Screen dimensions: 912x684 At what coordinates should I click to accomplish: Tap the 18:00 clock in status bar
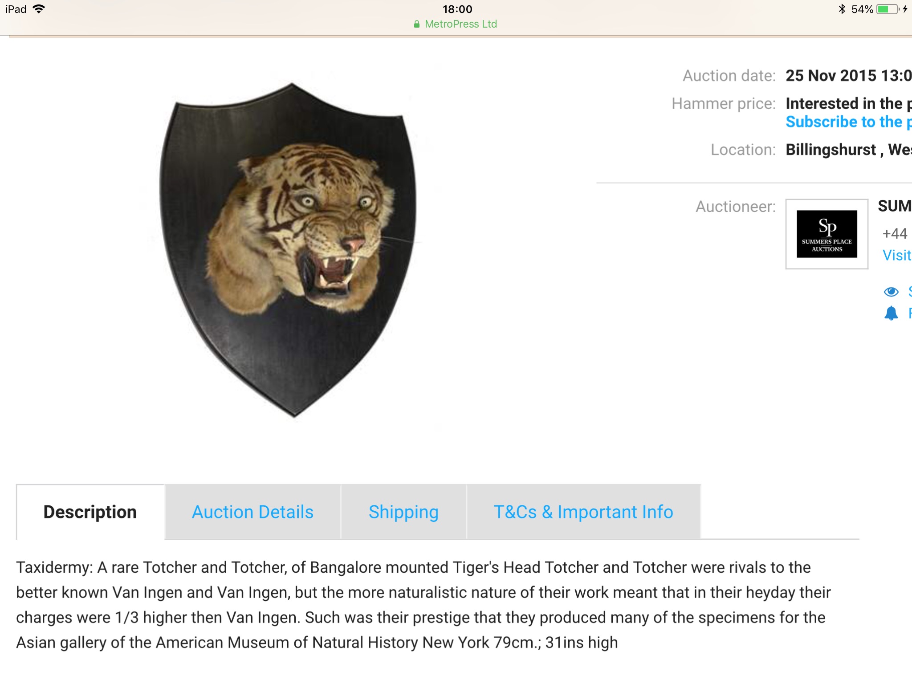coord(457,9)
